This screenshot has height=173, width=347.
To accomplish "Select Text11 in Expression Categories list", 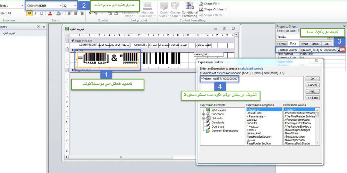I will coord(251,130).
